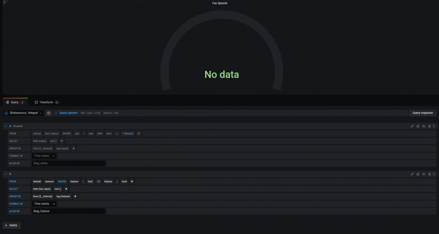This screenshot has width=439, height=234.
Task: Toggle text edit mode for query A
Action: pos(412,126)
